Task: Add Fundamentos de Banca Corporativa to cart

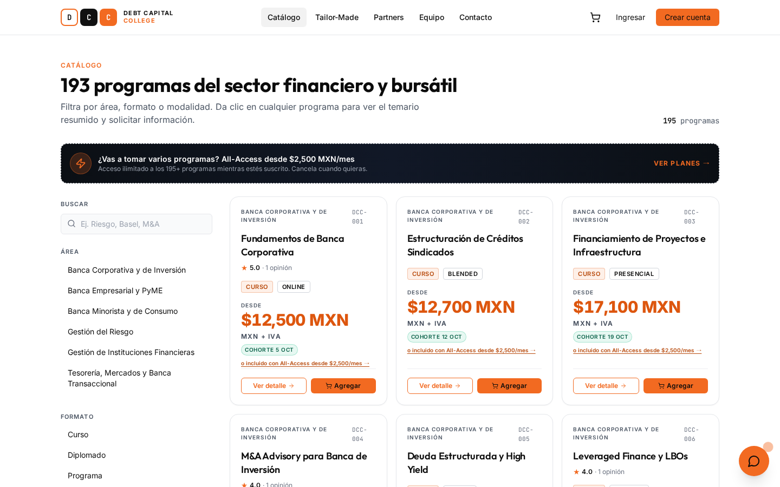Action: 343,386
